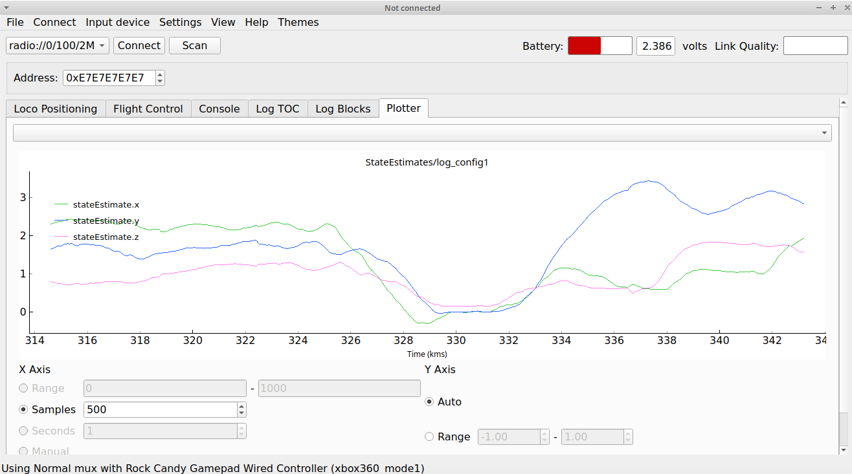Click the Address spinbox down arrow
Viewport: 852px width, 474px height.
click(160, 81)
